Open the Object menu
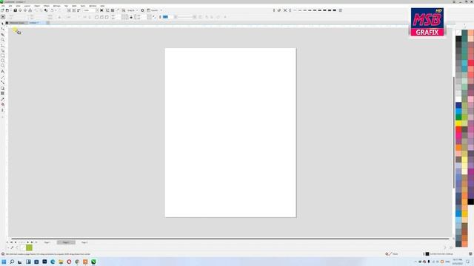474x266 pixels. pos(37,6)
